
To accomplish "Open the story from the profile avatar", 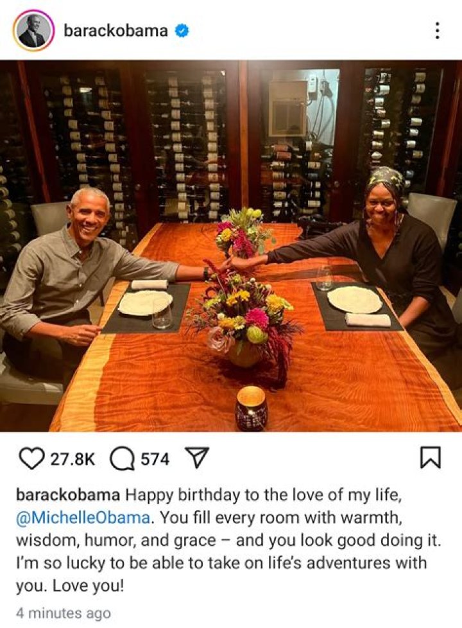I will tap(33, 30).
